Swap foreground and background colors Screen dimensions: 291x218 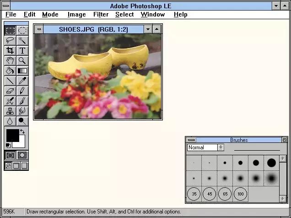(23, 132)
